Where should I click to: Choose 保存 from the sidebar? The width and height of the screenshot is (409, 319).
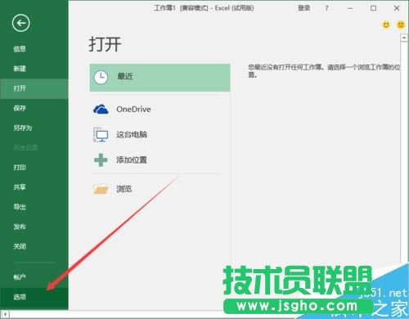[20, 108]
